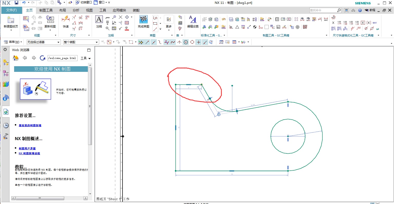
Task: Click the 切换窗口 (Switch Window) button
Action: (84, 3)
